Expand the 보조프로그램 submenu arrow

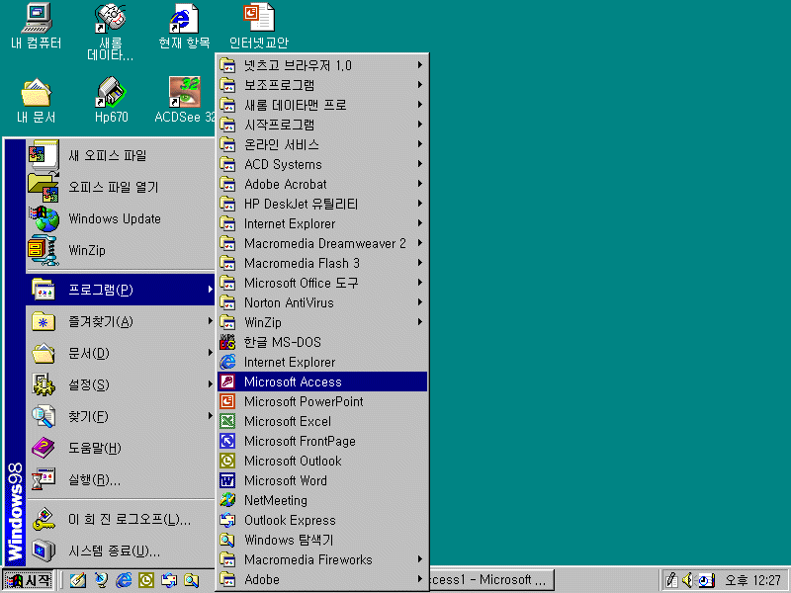pyautogui.click(x=419, y=85)
